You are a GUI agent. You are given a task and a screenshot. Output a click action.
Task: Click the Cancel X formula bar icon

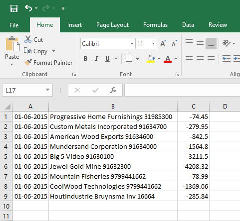tap(77, 90)
